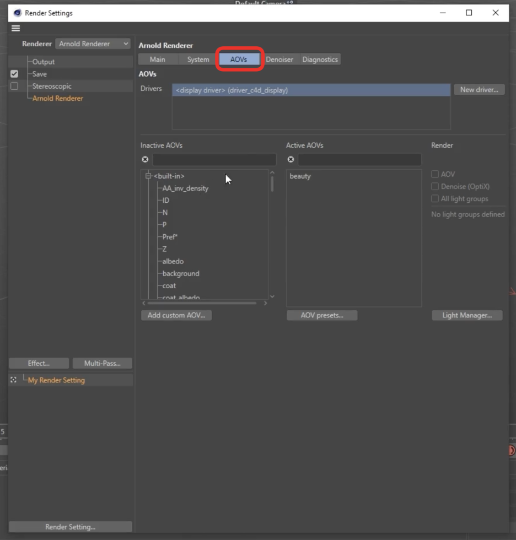Select Arnold Renderer in settings tree
516x540 pixels.
point(58,99)
